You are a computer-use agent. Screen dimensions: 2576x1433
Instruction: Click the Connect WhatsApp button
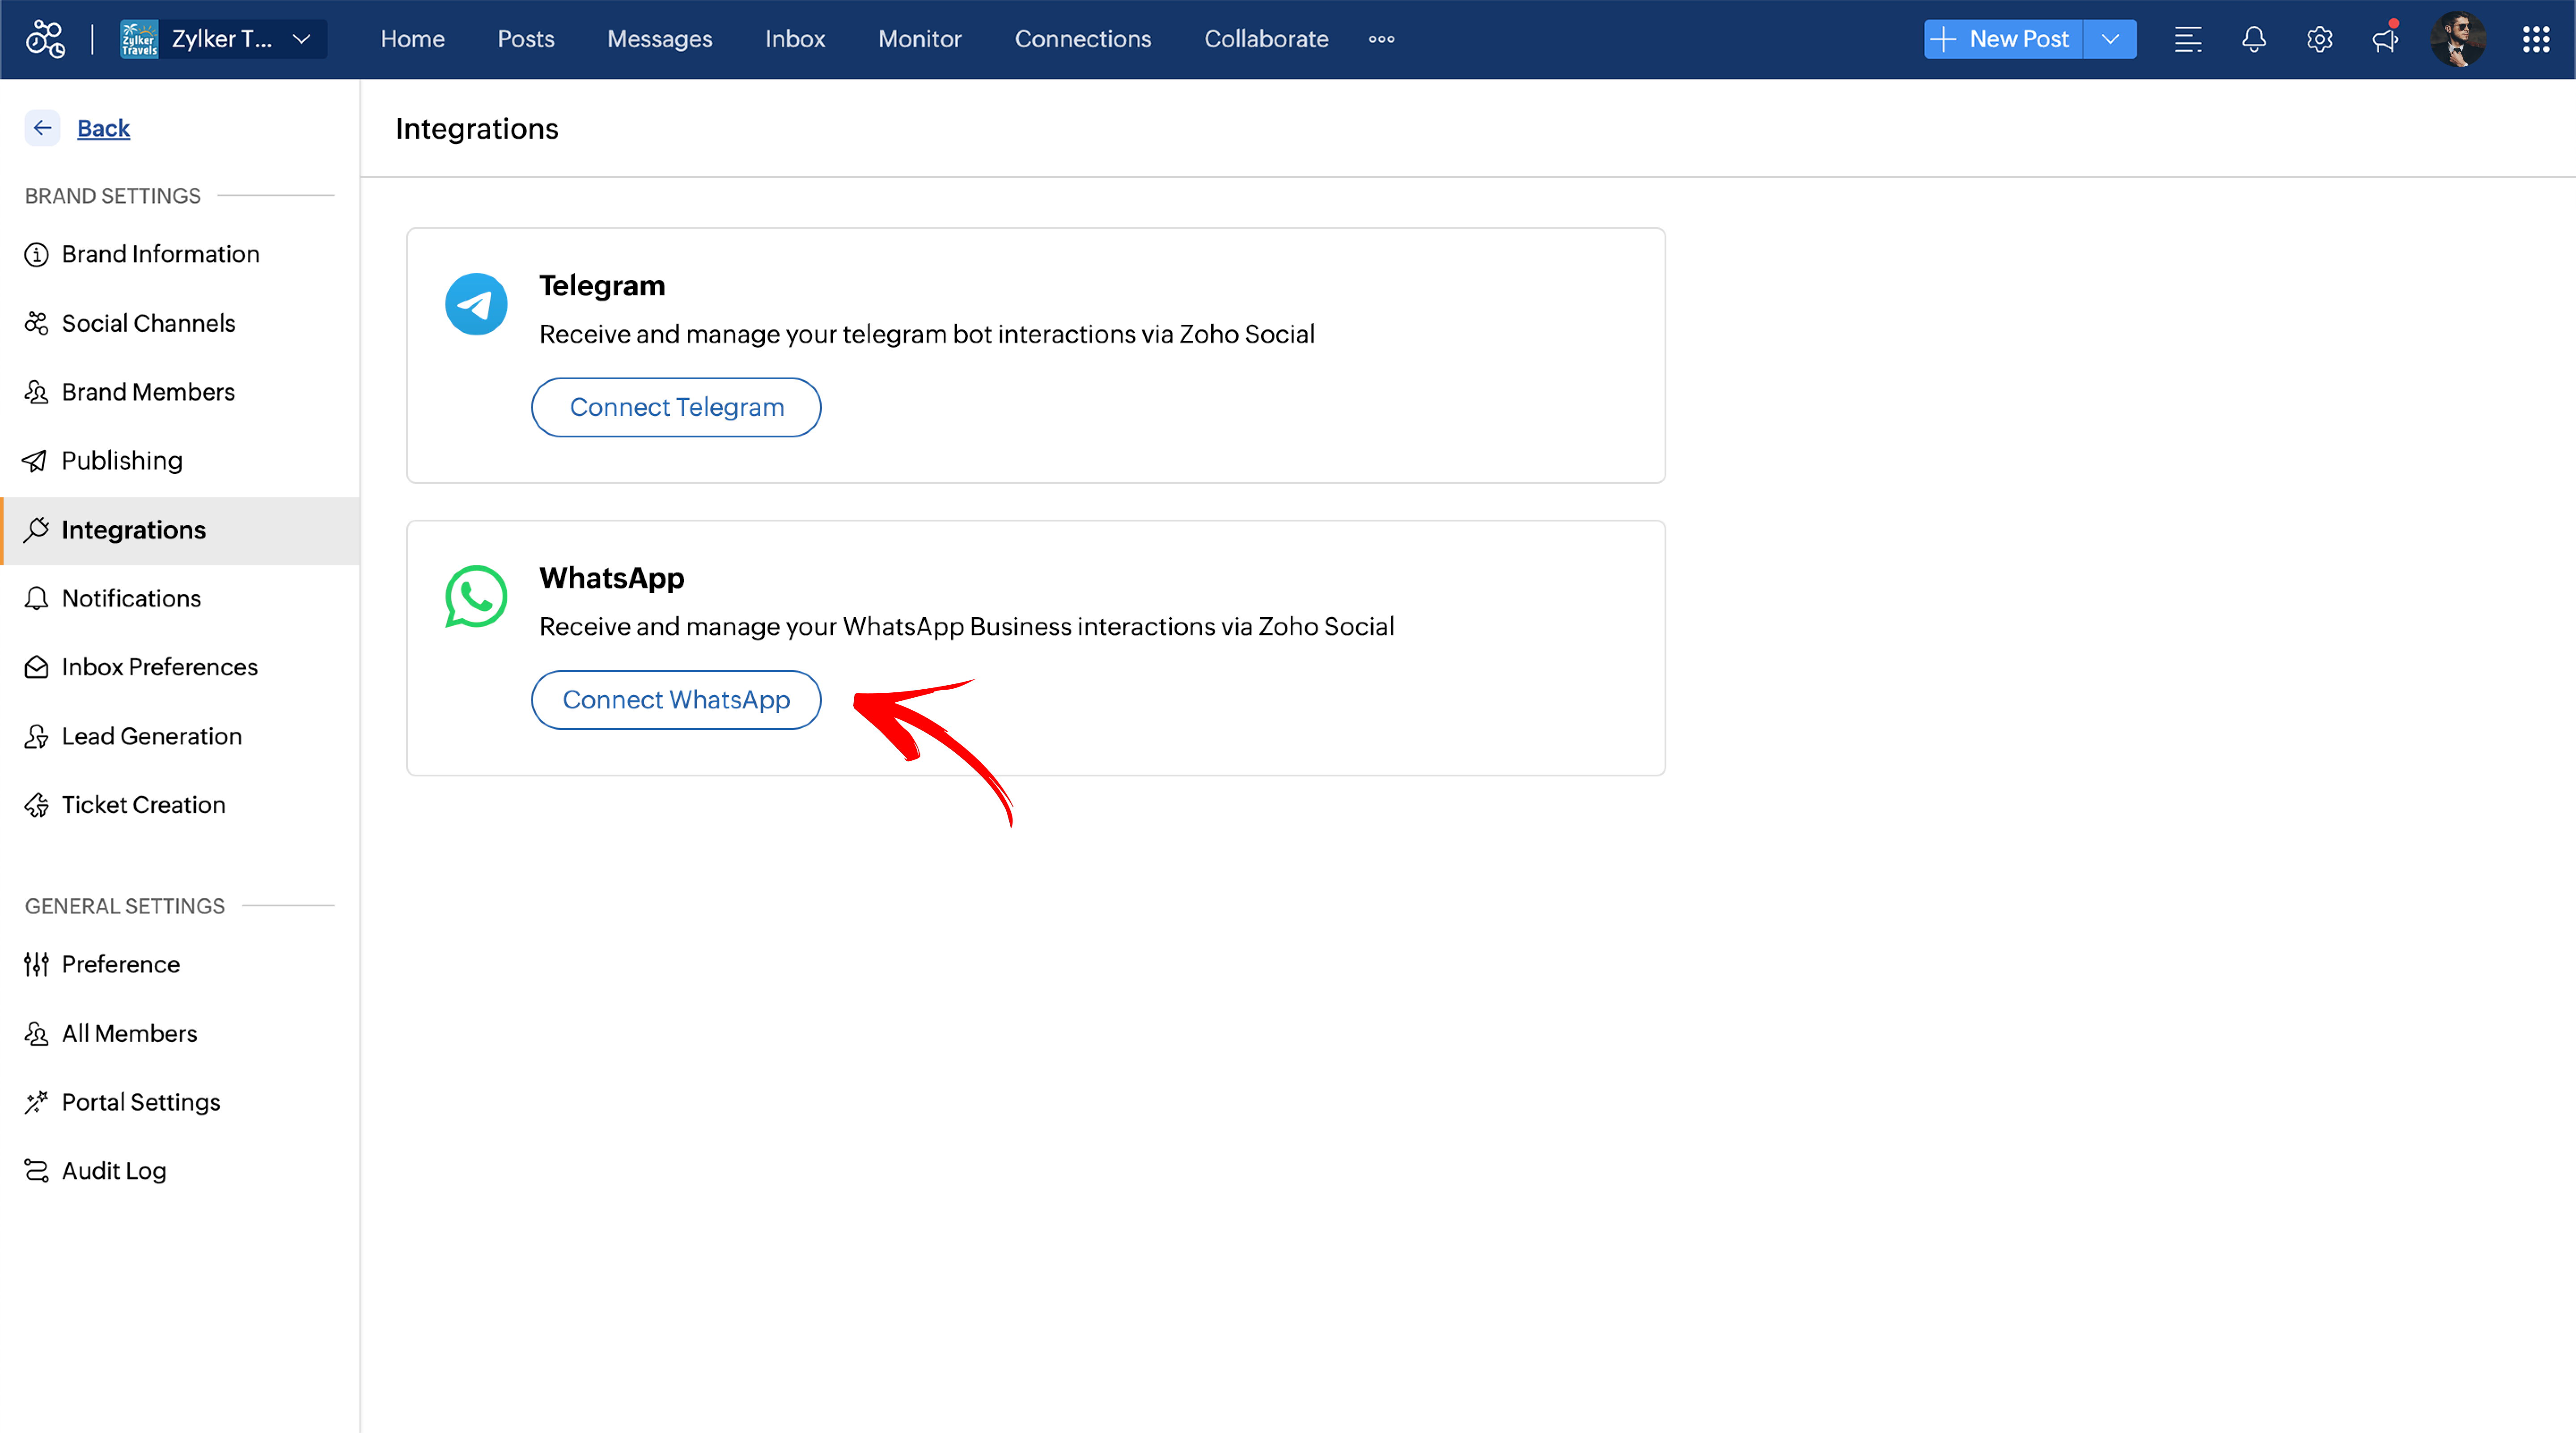pyautogui.click(x=676, y=700)
